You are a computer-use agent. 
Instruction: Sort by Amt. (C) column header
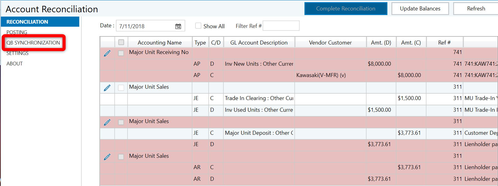[x=411, y=43]
